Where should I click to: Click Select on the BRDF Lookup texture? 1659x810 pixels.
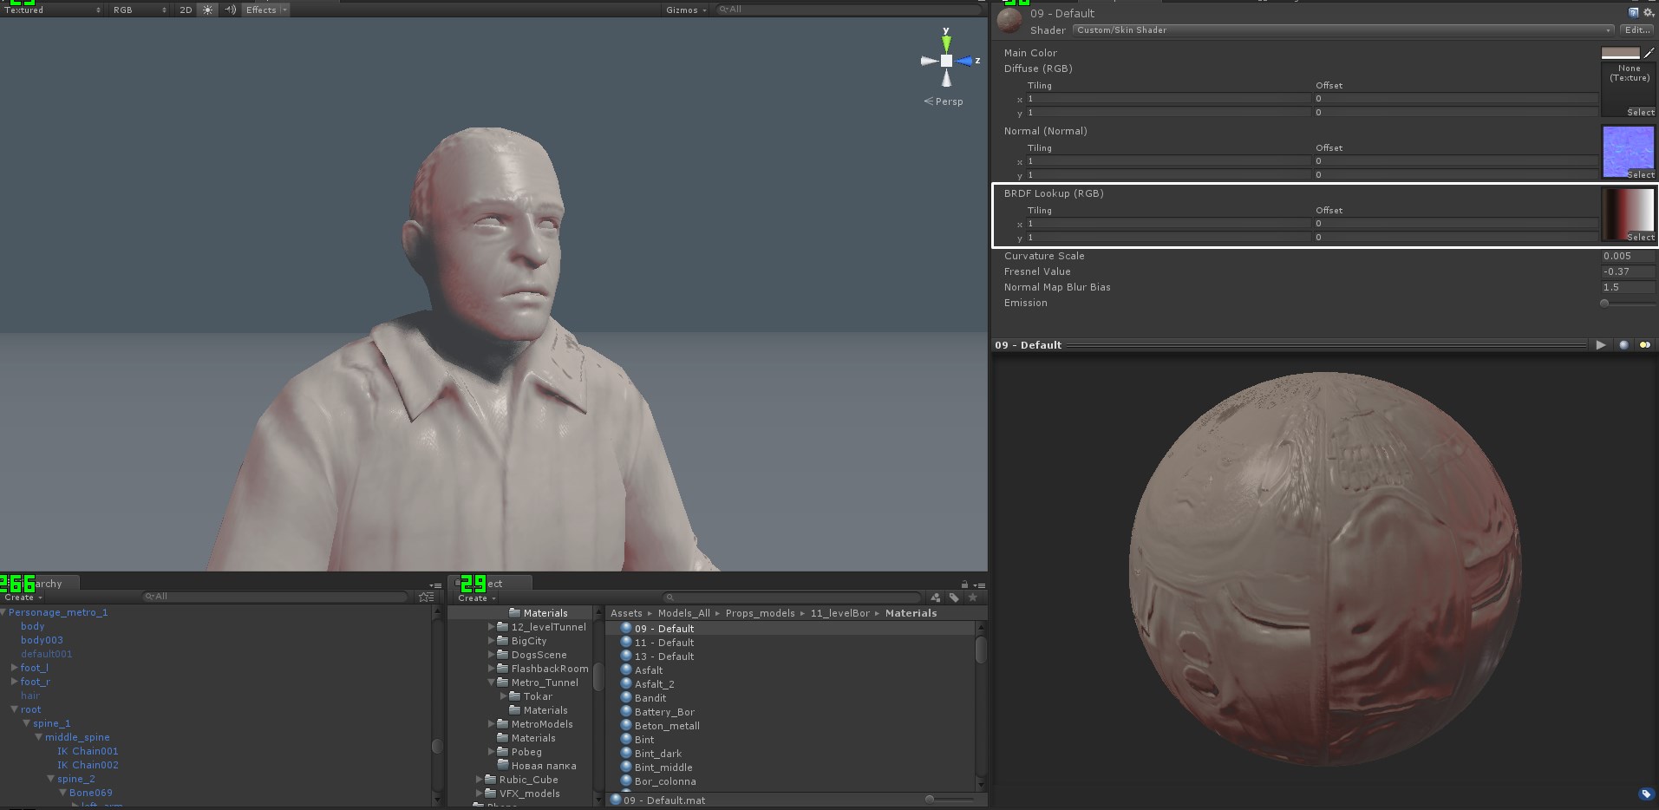coord(1640,237)
